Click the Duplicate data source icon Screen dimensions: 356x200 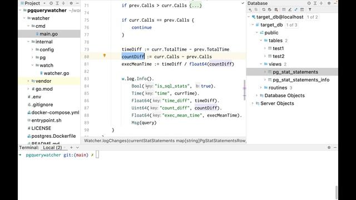pos(256,9)
